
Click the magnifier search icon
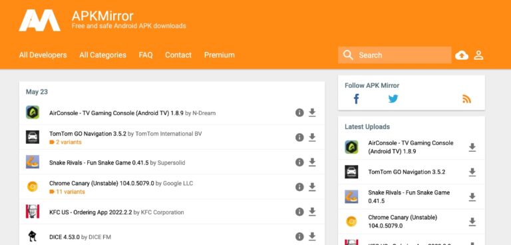tap(348, 55)
